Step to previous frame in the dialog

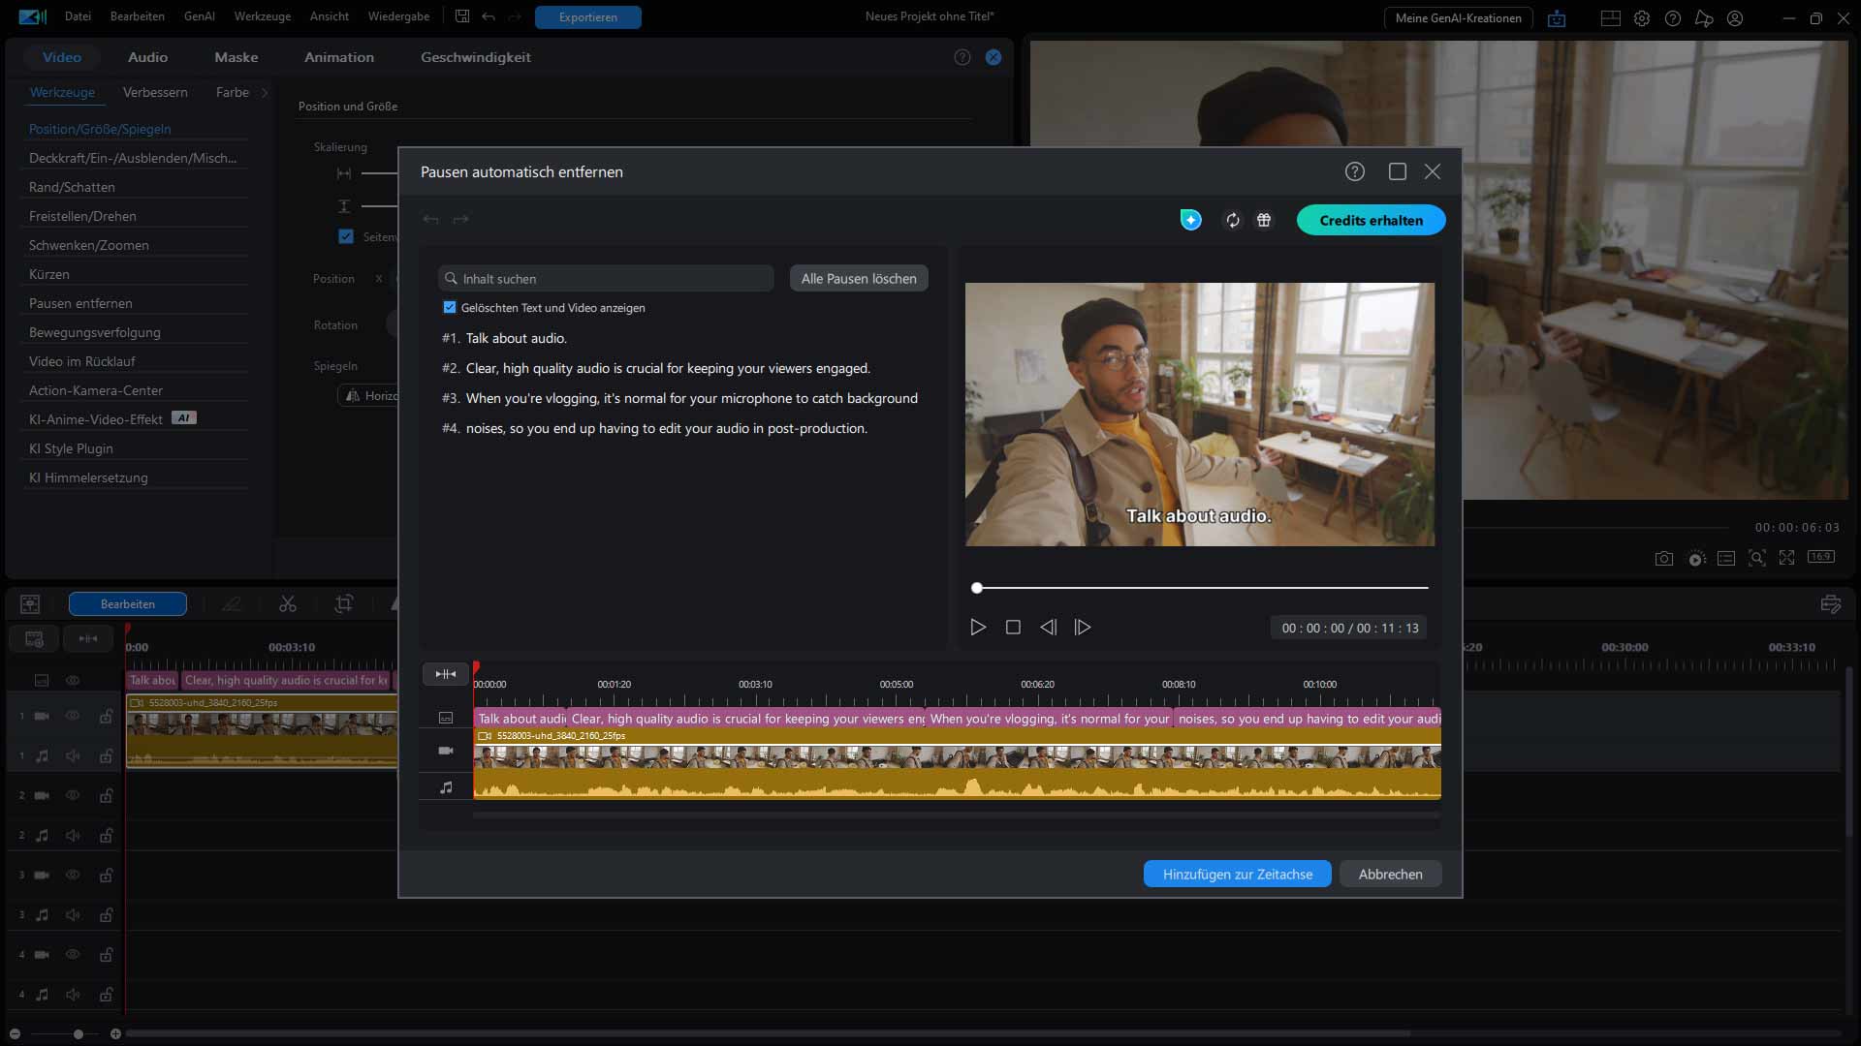(x=1048, y=628)
